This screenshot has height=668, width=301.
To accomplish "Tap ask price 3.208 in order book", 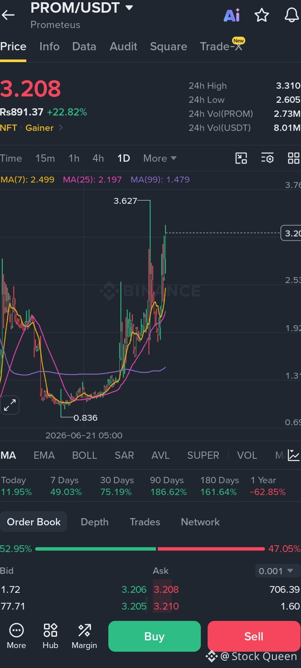I will (166, 590).
